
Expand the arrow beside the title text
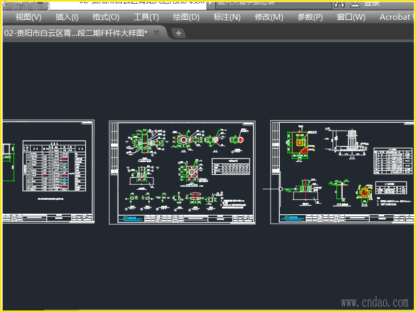tap(210, 3)
